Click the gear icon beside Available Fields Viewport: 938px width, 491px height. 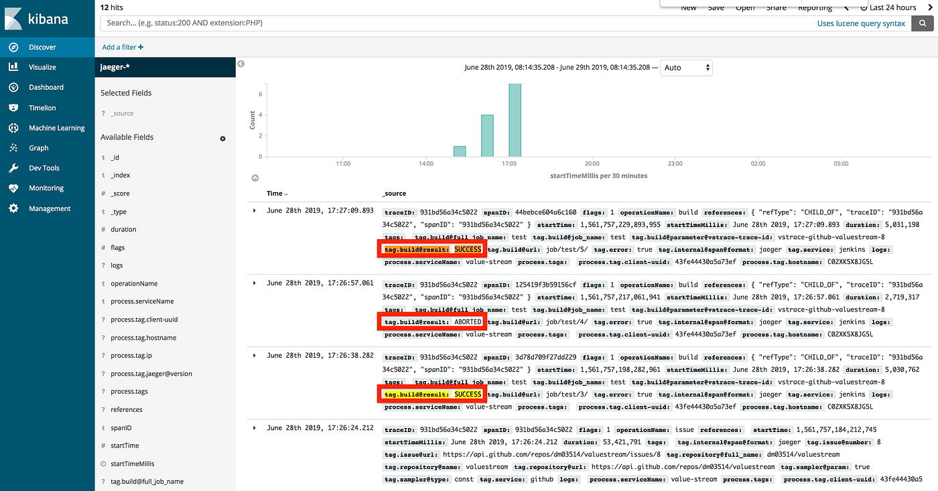coord(222,139)
